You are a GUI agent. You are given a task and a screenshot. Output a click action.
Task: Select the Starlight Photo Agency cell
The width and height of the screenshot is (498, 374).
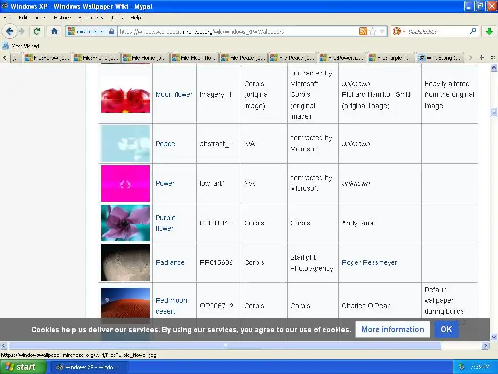point(312,262)
